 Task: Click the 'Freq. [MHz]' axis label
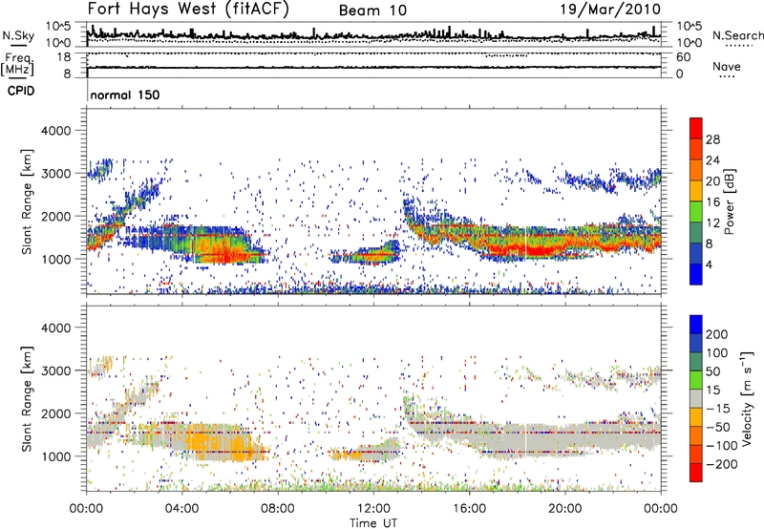tap(17, 64)
